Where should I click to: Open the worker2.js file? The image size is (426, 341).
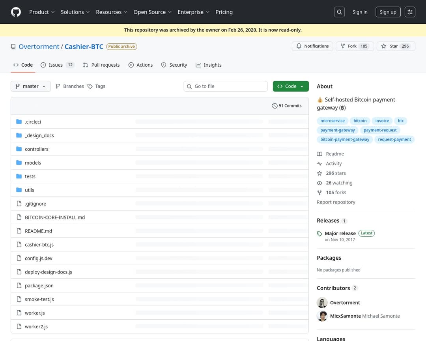[36, 326]
